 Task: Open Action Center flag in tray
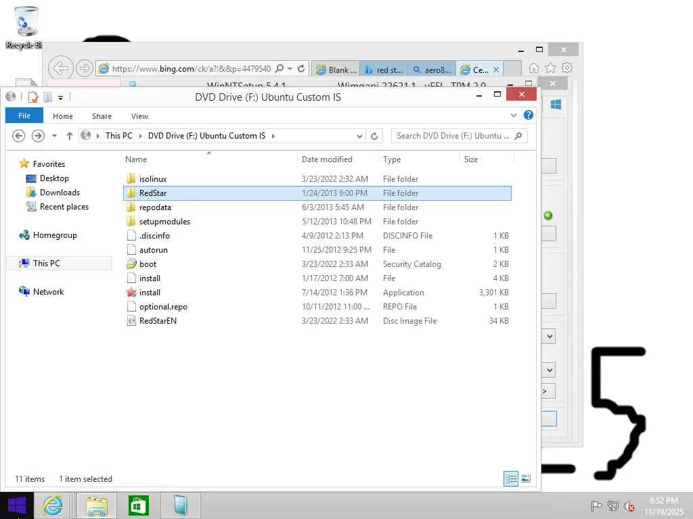(x=596, y=506)
